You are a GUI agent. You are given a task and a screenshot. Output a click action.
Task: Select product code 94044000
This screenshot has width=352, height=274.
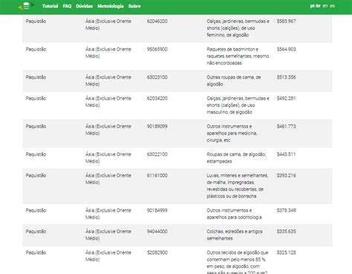tap(157, 232)
